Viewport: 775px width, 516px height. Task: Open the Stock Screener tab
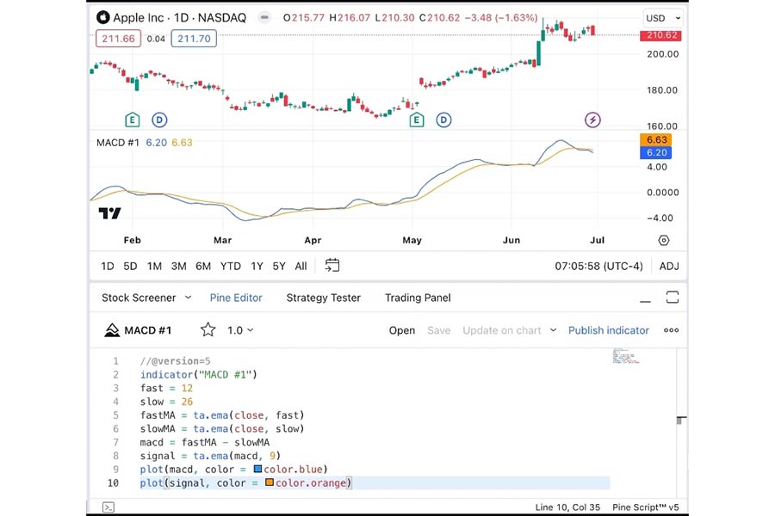[139, 298]
